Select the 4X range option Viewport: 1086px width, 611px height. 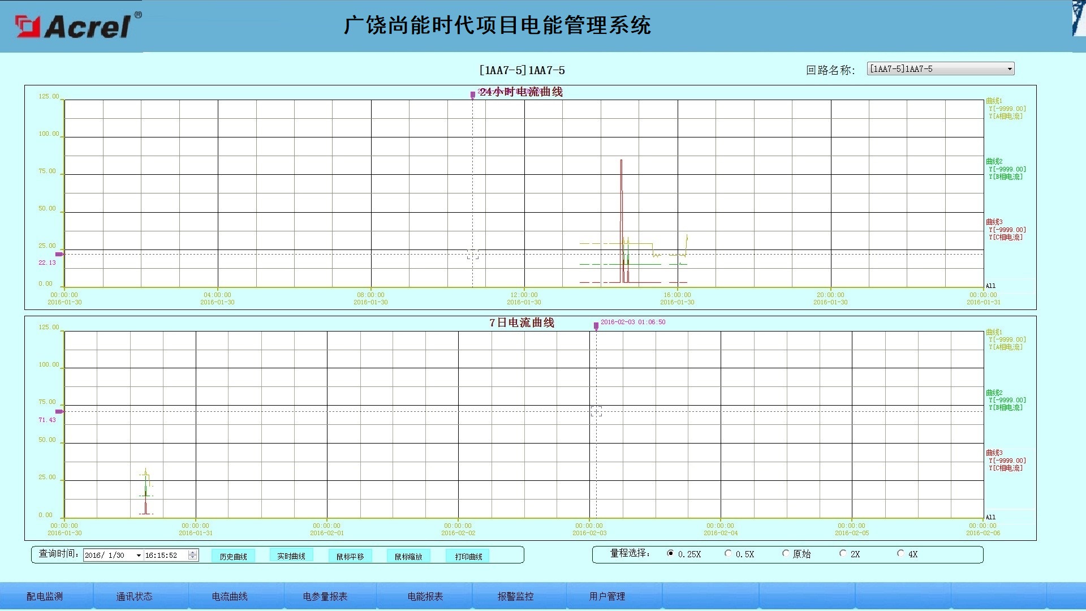(x=900, y=553)
